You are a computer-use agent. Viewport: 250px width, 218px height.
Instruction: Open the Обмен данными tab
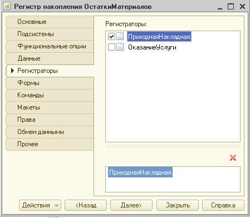[x=50, y=132]
